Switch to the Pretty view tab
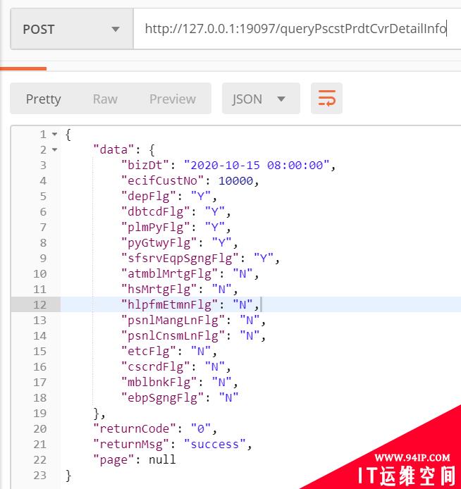461x489 pixels. (x=44, y=99)
